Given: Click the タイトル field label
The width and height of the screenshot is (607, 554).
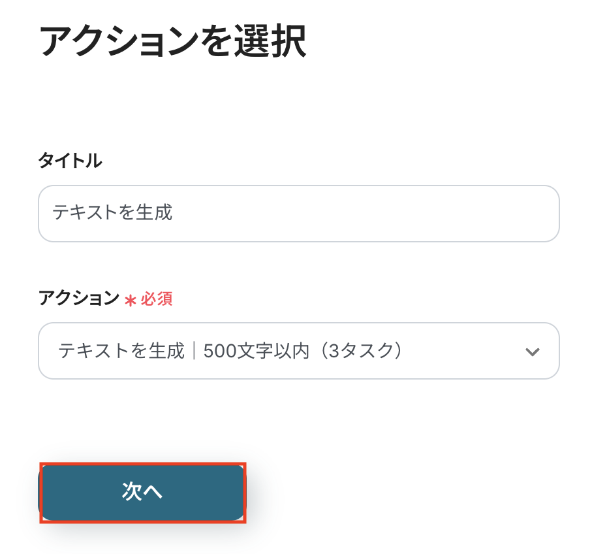Looking at the screenshot, I should (70, 161).
